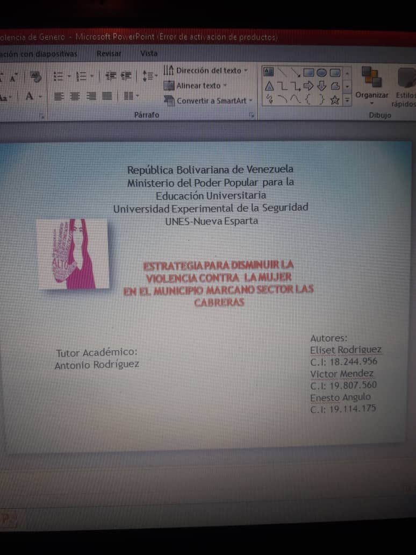Select the text box shape
The image size is (416, 555).
tap(269, 72)
